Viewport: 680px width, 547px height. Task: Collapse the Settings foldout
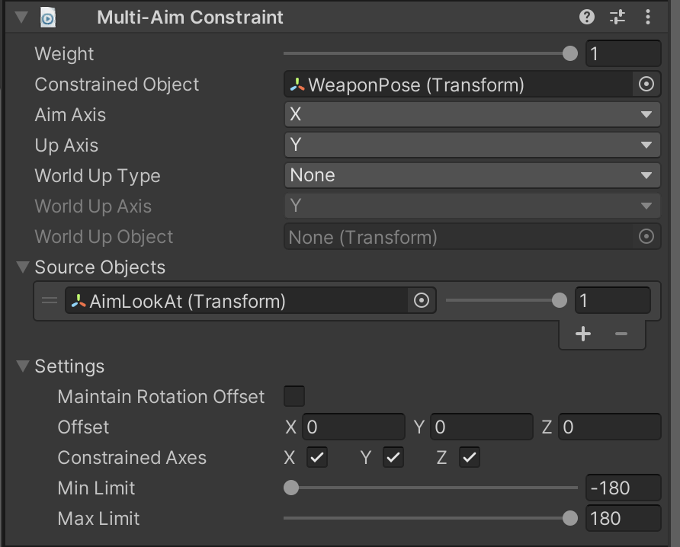(x=23, y=366)
